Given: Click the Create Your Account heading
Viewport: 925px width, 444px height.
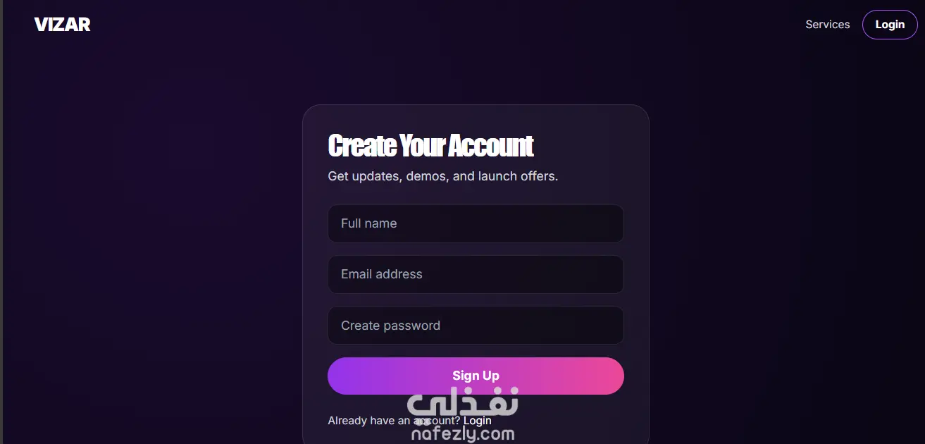Looking at the screenshot, I should tap(430, 146).
